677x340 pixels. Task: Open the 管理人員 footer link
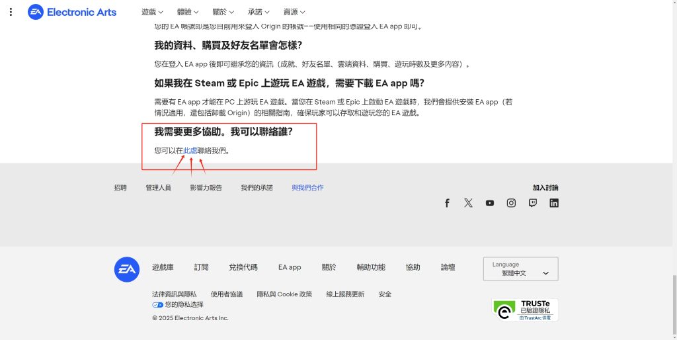click(159, 187)
